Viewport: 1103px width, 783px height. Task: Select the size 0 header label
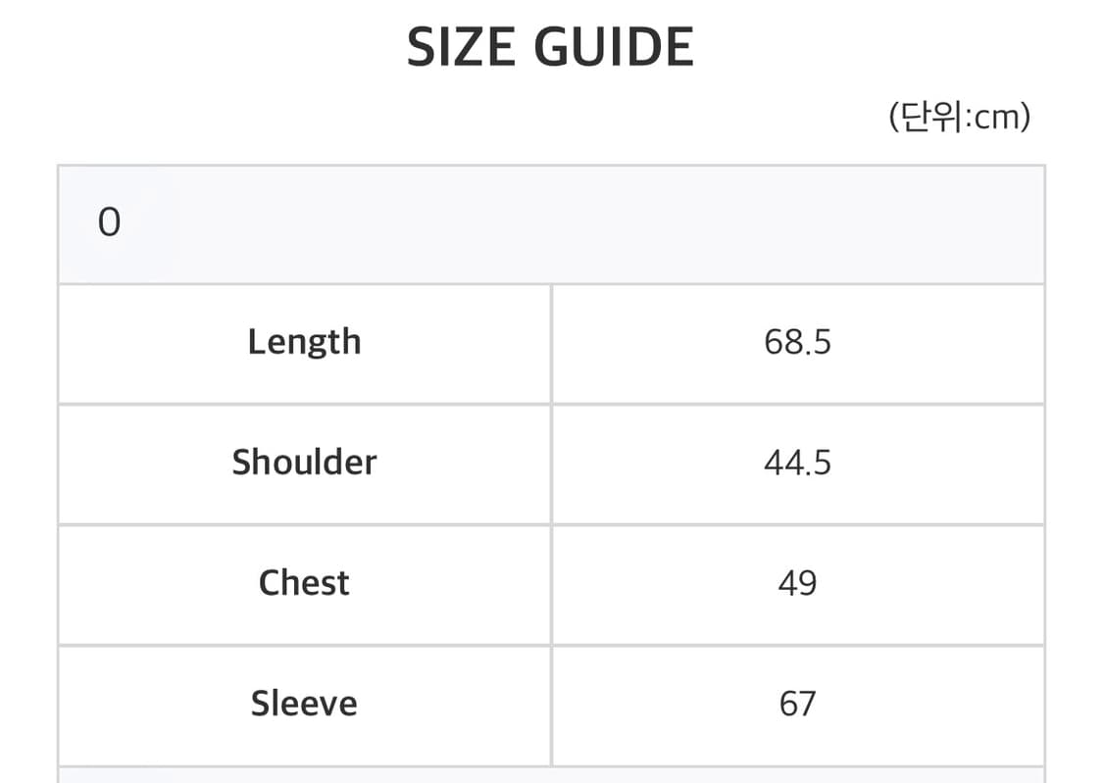point(109,223)
